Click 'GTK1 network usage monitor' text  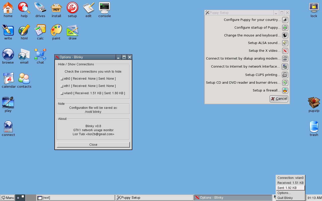(93, 130)
